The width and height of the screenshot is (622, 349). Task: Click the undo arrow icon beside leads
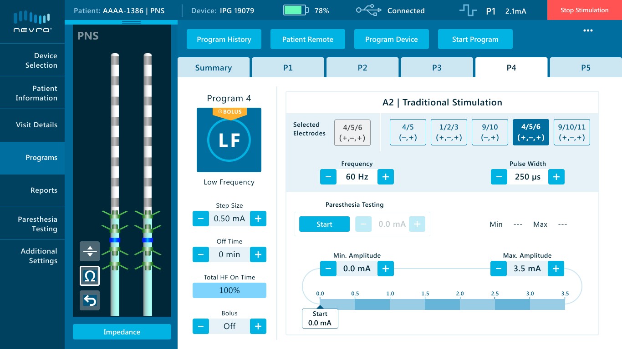90,300
